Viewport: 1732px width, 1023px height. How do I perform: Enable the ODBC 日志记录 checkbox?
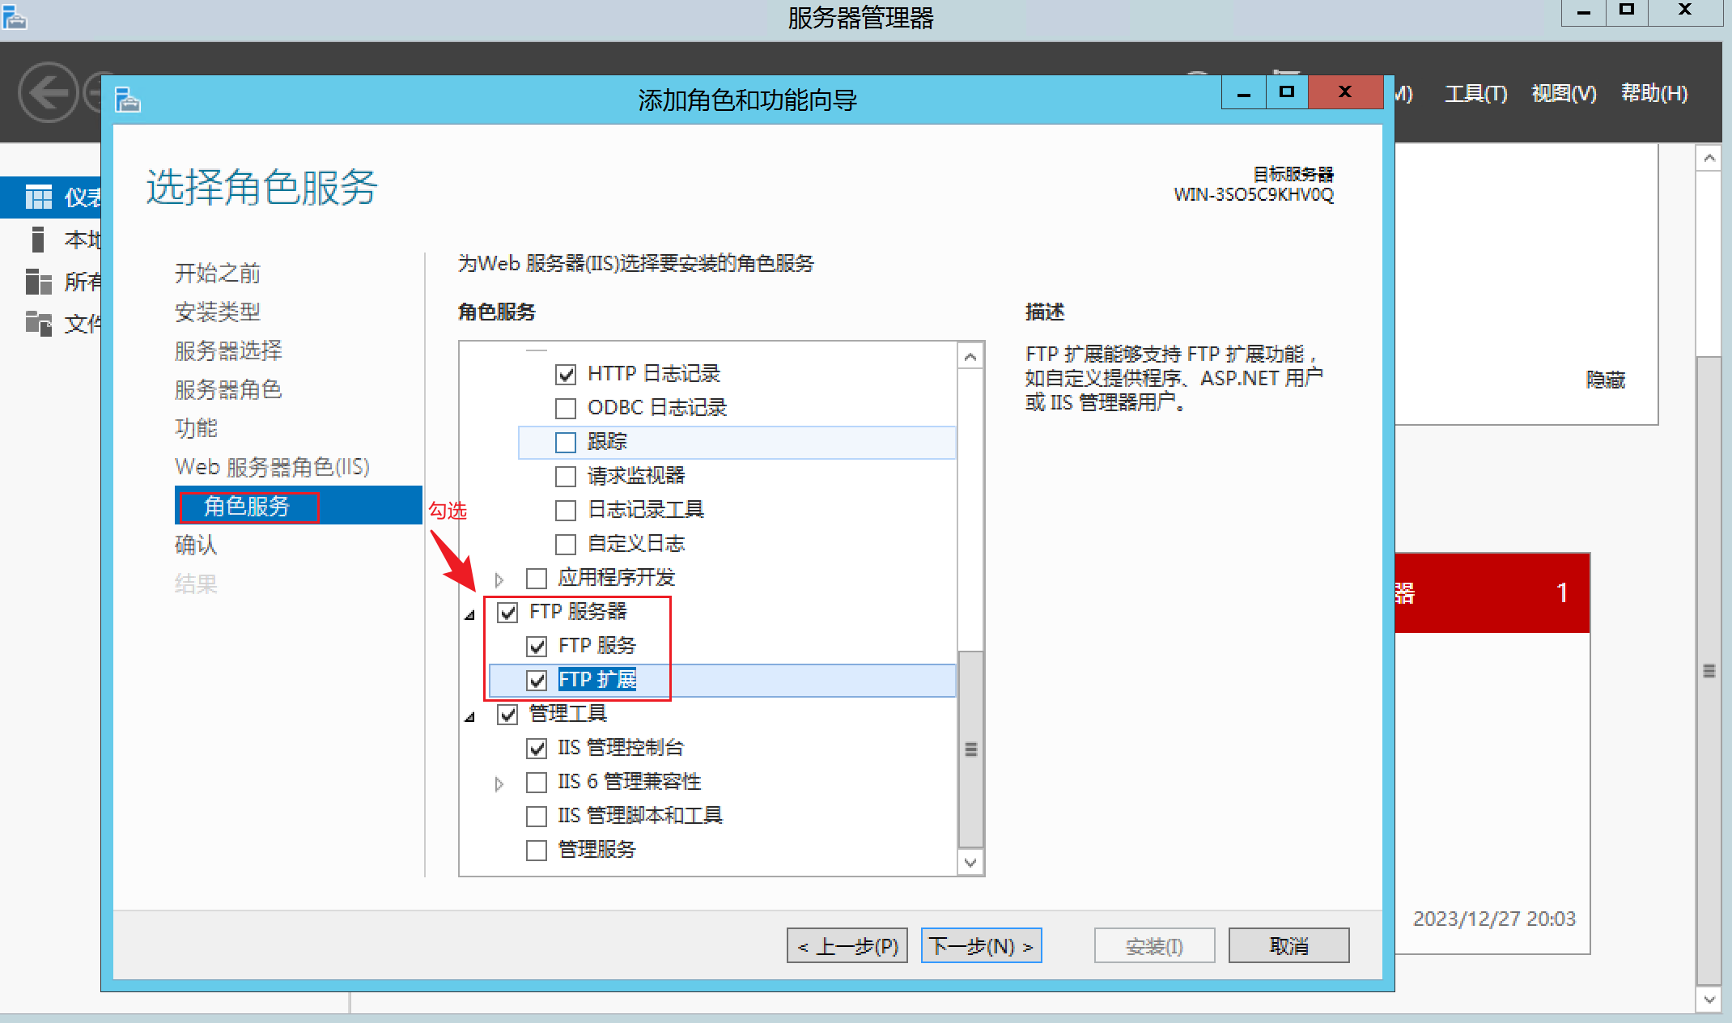point(566,408)
